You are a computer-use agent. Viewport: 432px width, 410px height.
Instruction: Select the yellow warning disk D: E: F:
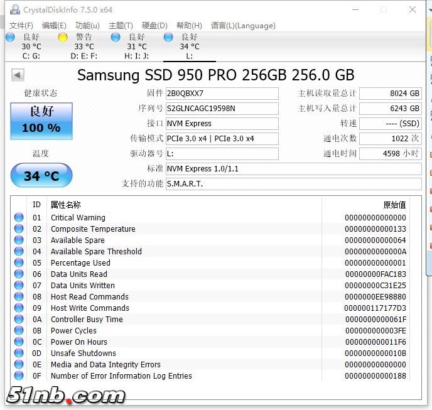[63, 38]
